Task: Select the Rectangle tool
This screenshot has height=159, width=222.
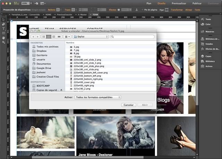Action: click(3, 33)
